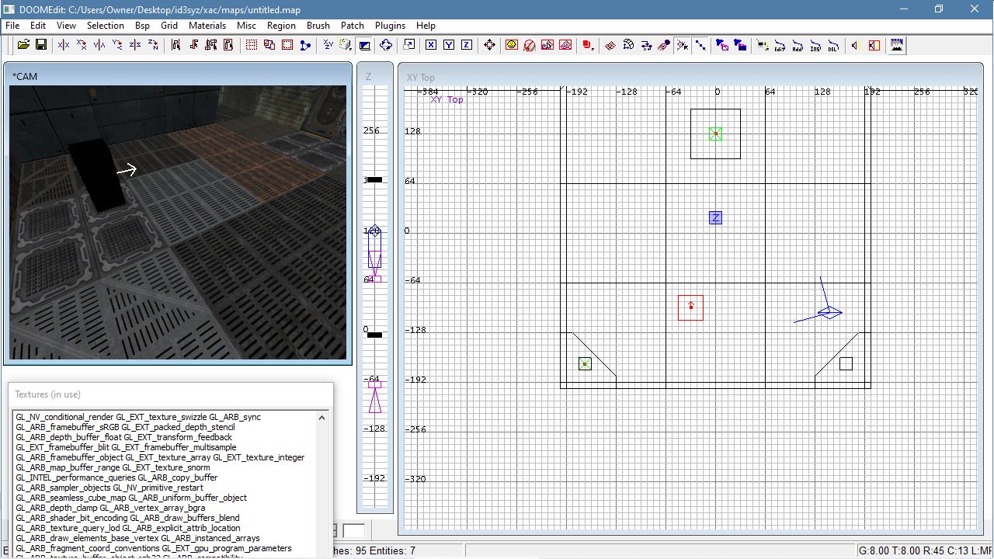Select the green light entity at top
This screenshot has height=559, width=994.
[x=715, y=134]
